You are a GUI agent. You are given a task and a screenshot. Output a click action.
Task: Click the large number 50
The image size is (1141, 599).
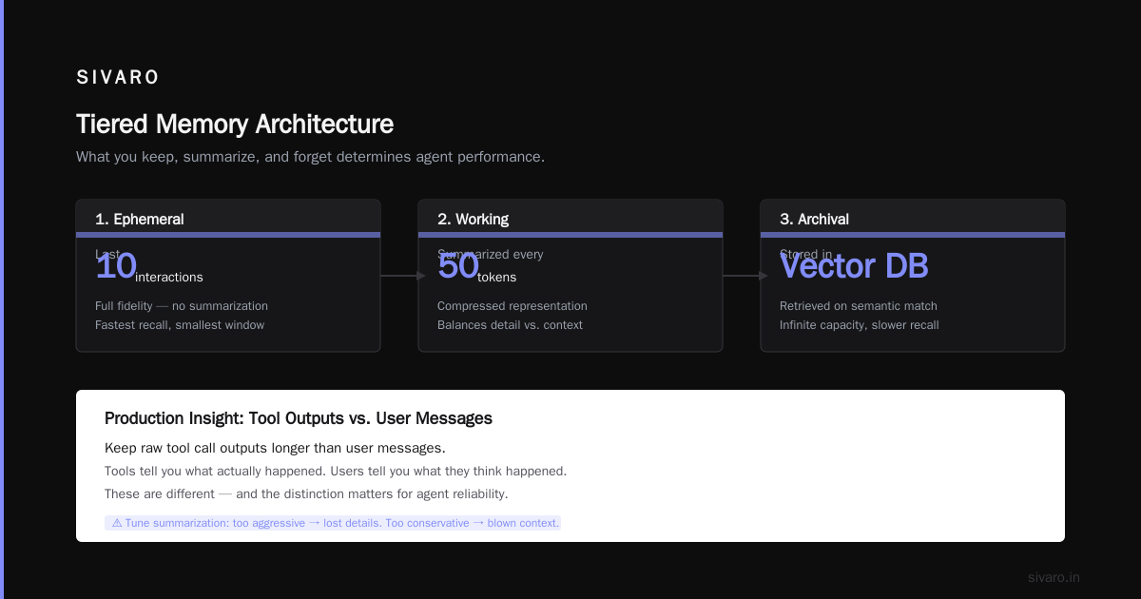458,266
